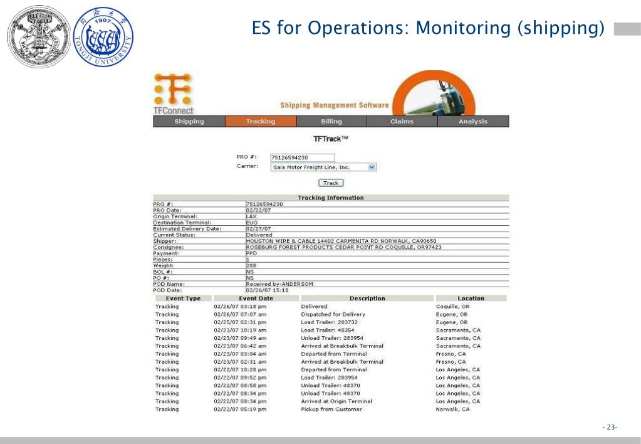Click the Load Trailer: 48354 event

[328, 330]
